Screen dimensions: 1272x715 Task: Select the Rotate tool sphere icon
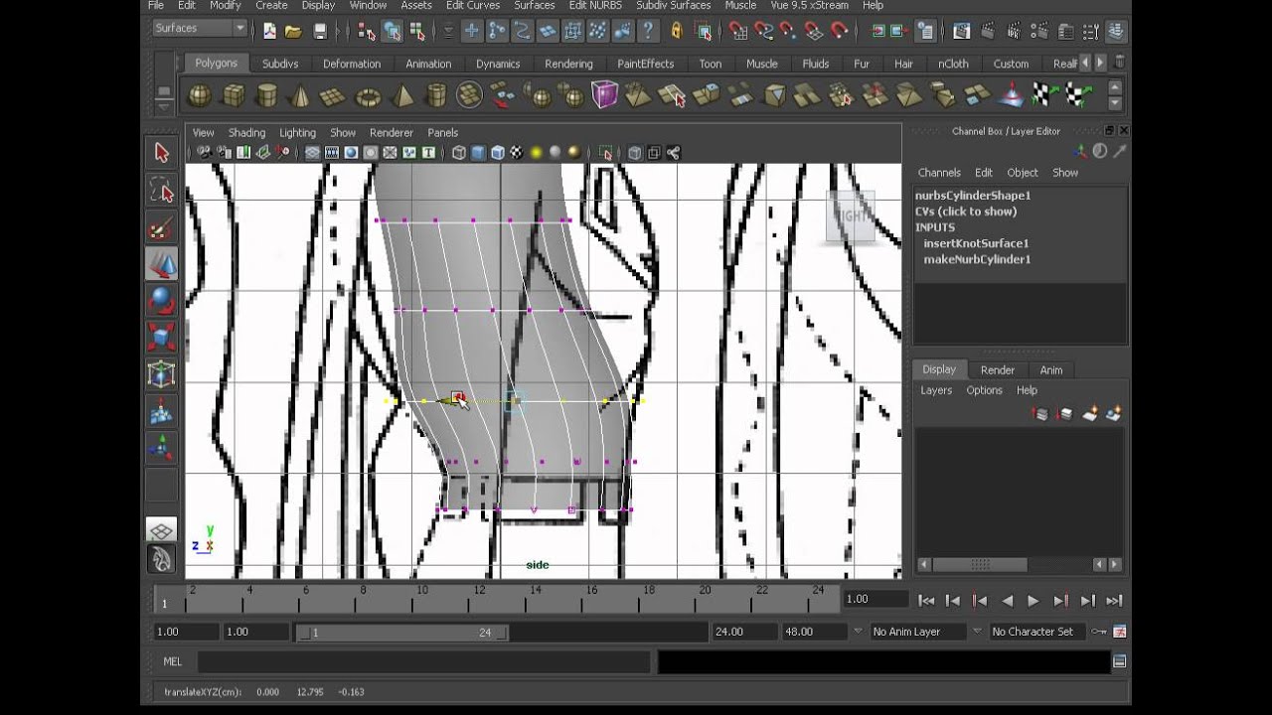pos(161,300)
